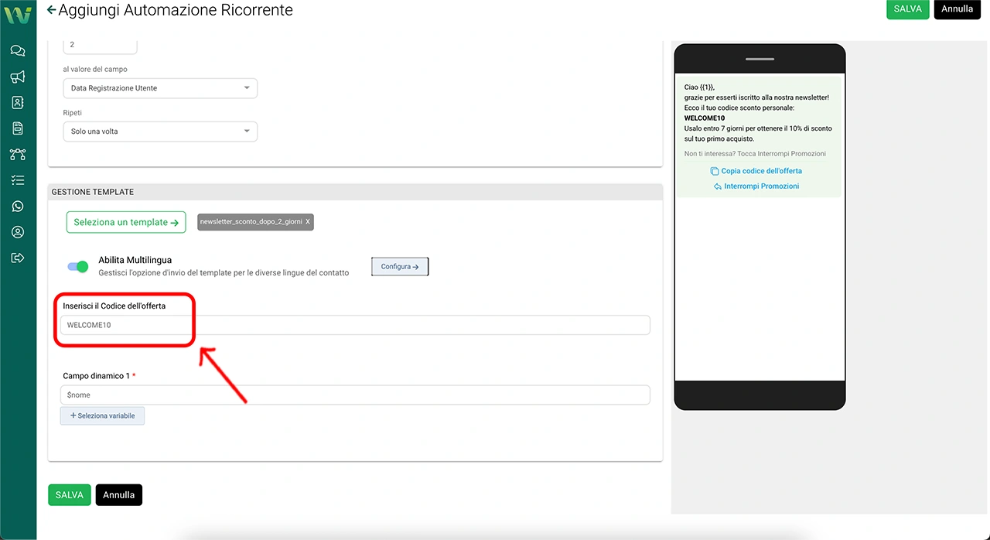Remove the newsletter_sconto_dopo_2_giorni template tag
The height and width of the screenshot is (540, 990).
click(x=308, y=222)
